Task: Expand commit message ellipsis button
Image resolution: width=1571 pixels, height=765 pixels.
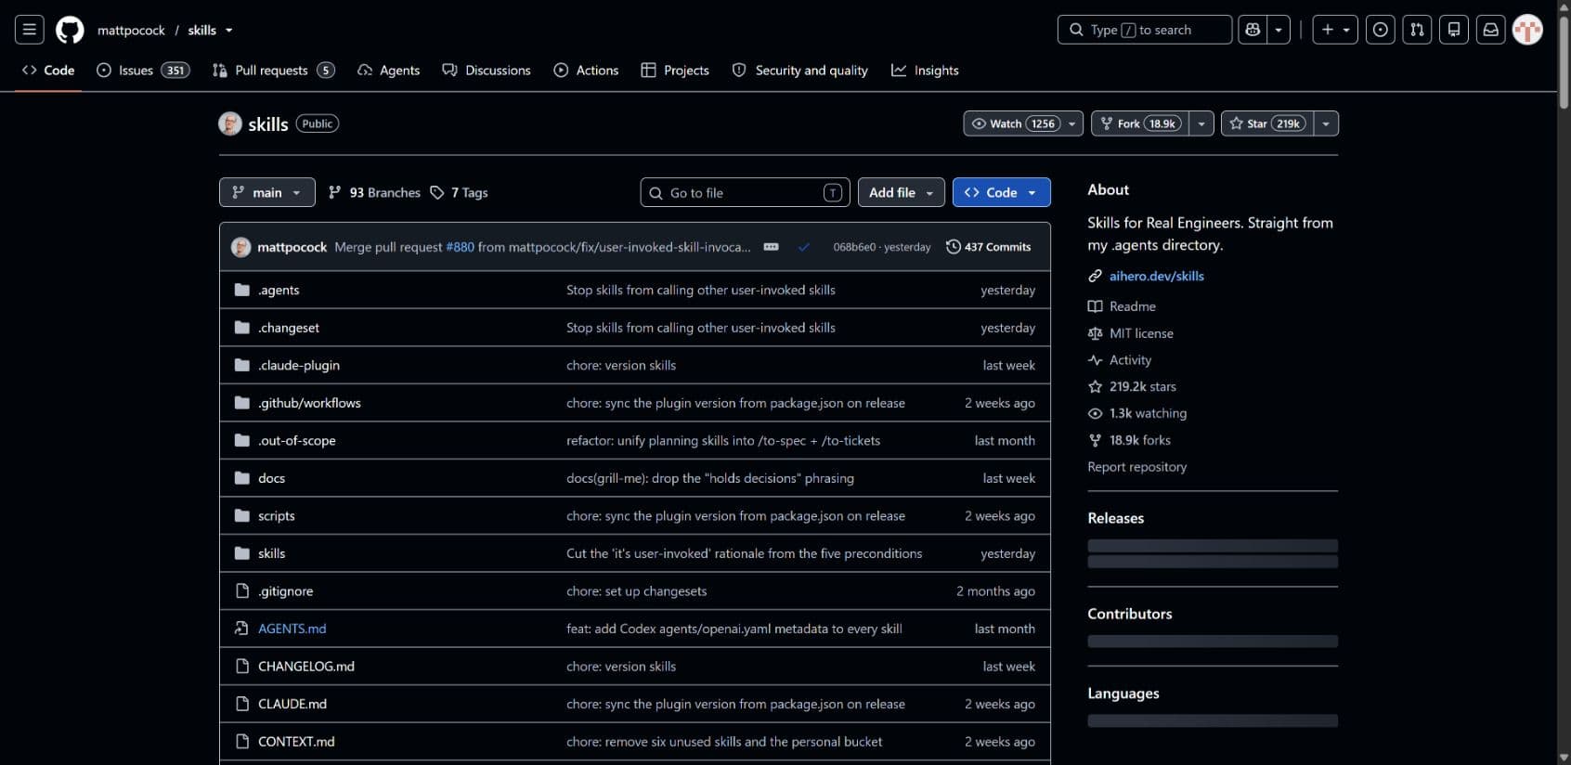Action: [771, 247]
